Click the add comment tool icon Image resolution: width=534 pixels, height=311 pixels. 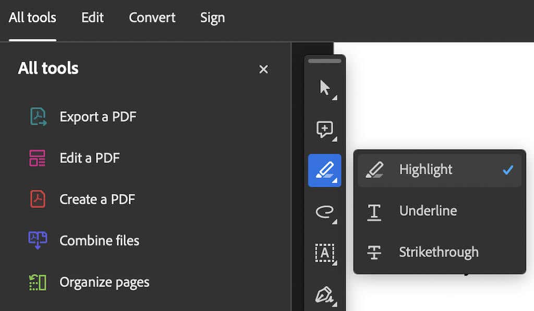(x=324, y=129)
